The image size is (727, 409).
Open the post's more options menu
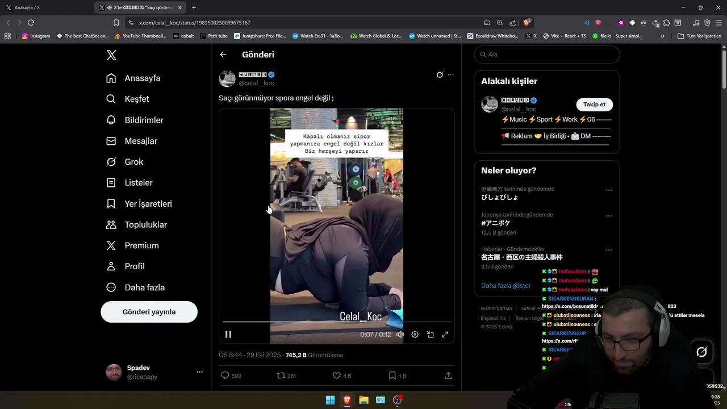(x=451, y=74)
